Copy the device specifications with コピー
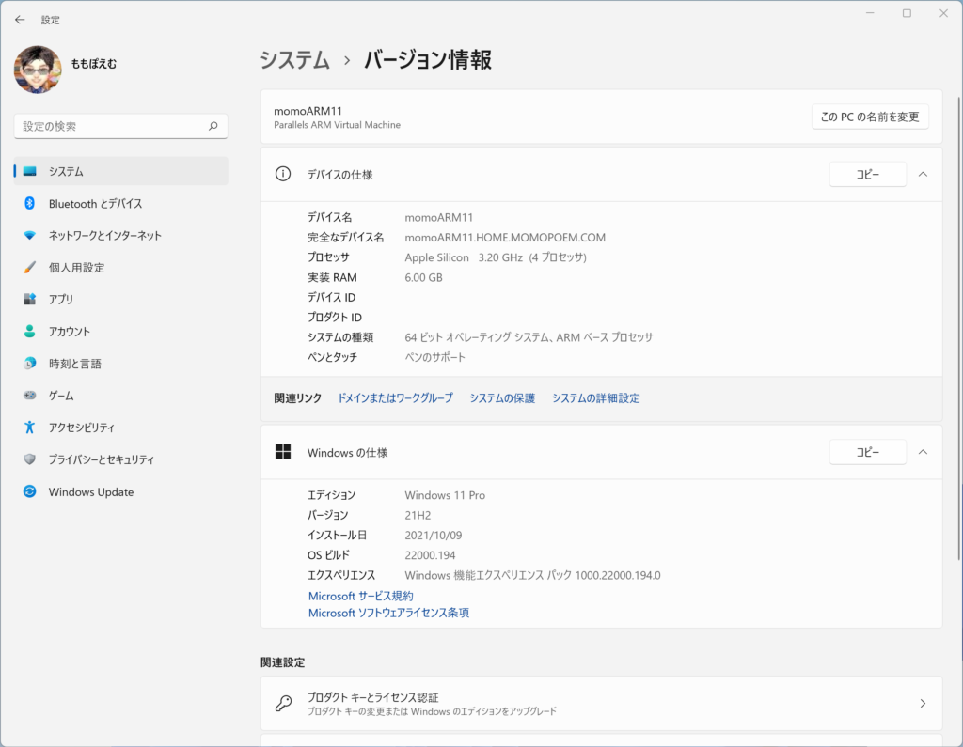The height and width of the screenshot is (747, 963). 868,175
